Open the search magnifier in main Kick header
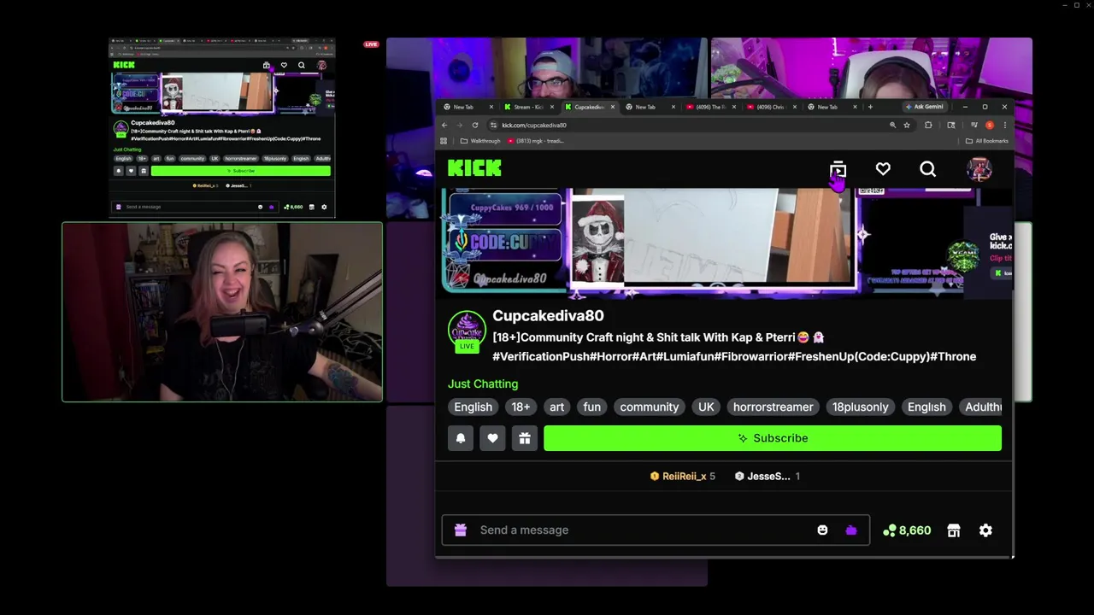This screenshot has height=615, width=1094. click(927, 169)
